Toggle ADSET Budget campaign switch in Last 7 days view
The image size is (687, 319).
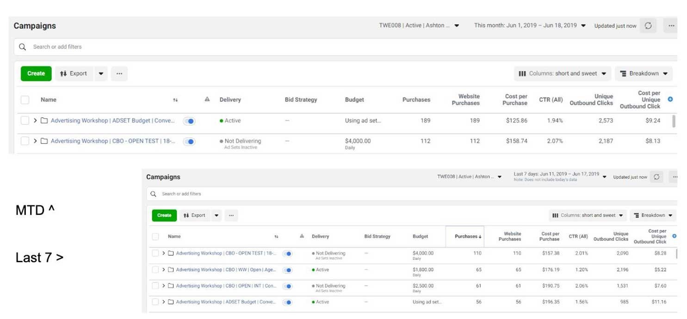[287, 302]
